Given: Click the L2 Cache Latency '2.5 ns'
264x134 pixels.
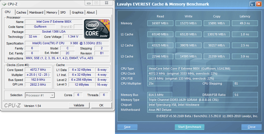Looking at the screenshot, I should click(245, 45).
